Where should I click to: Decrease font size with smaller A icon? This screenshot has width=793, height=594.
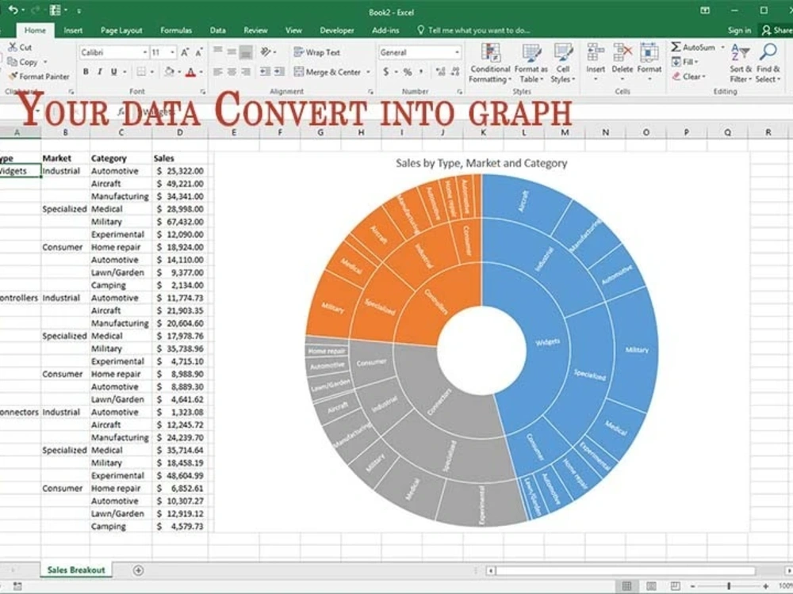[199, 52]
